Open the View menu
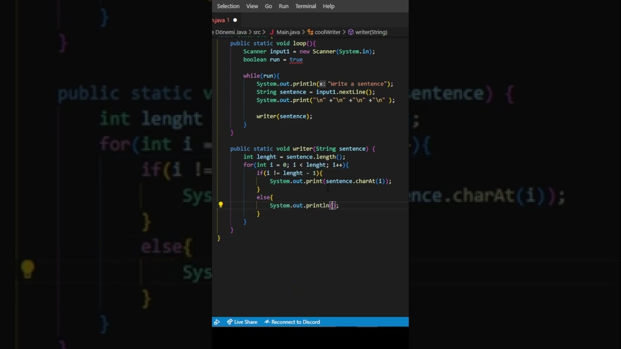Screen dimensions: 621x349 [252, 6]
